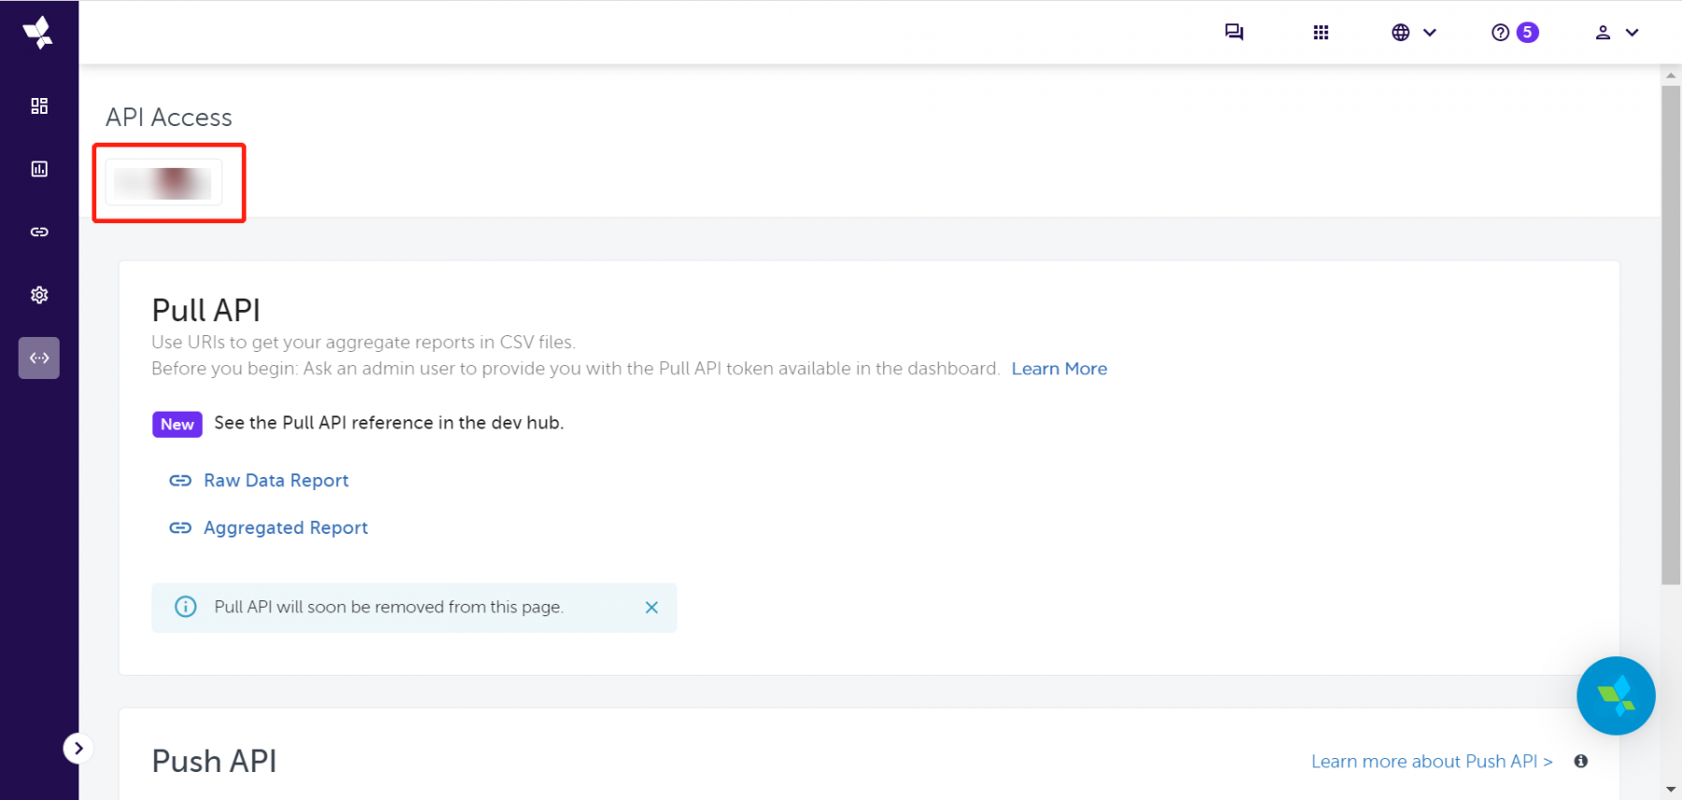Open the dashboard grid icon in sidebar

pyautogui.click(x=39, y=106)
